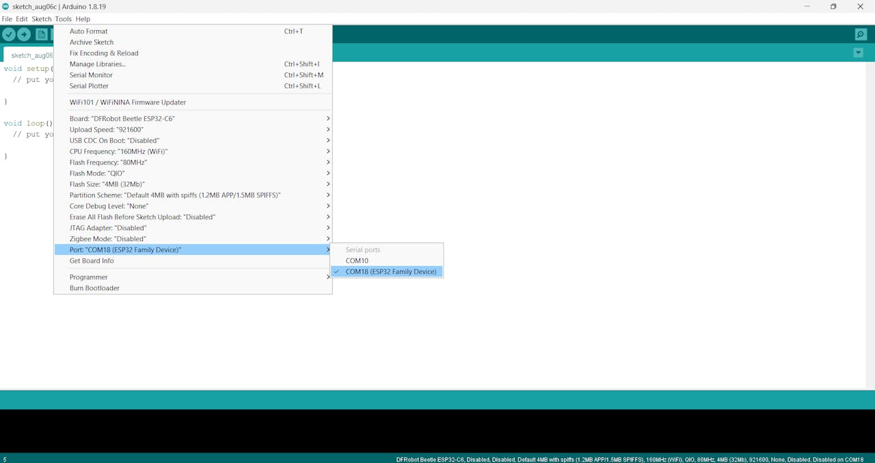This screenshot has height=463, width=875.
Task: Restore down the Arduino window
Action: [x=833, y=6]
